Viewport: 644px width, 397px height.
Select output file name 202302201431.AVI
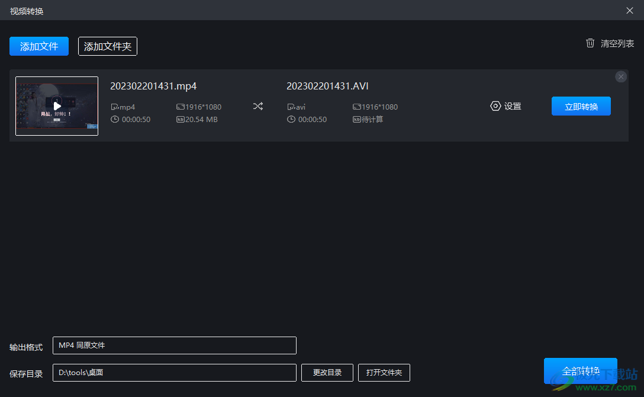[327, 86]
